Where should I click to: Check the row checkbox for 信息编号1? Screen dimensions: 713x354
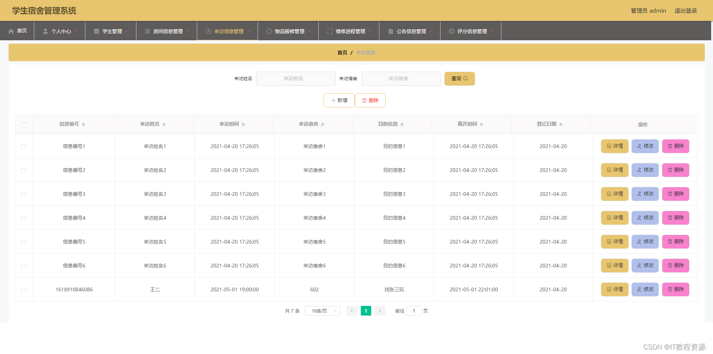click(24, 147)
